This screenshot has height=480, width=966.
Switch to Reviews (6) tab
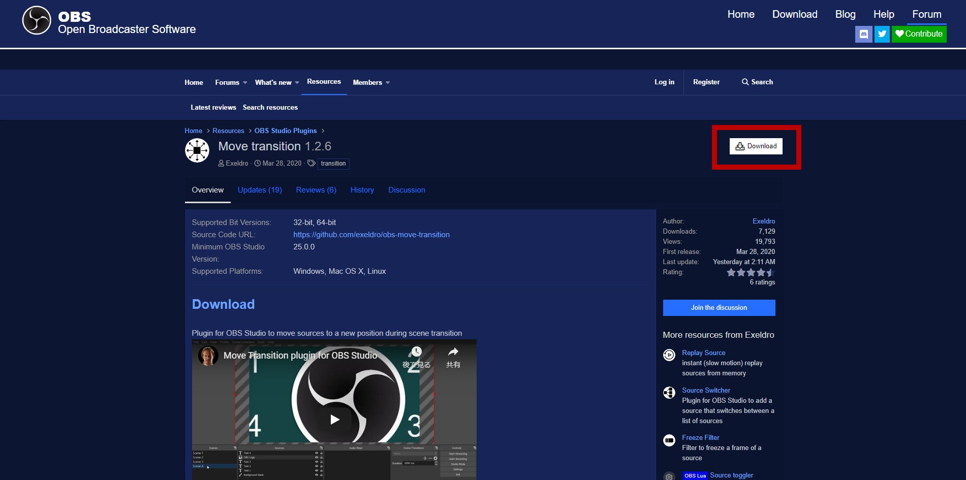[316, 190]
